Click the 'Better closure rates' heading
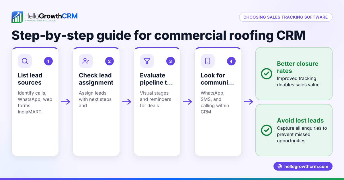The width and height of the screenshot is (344, 180). tap(298, 67)
